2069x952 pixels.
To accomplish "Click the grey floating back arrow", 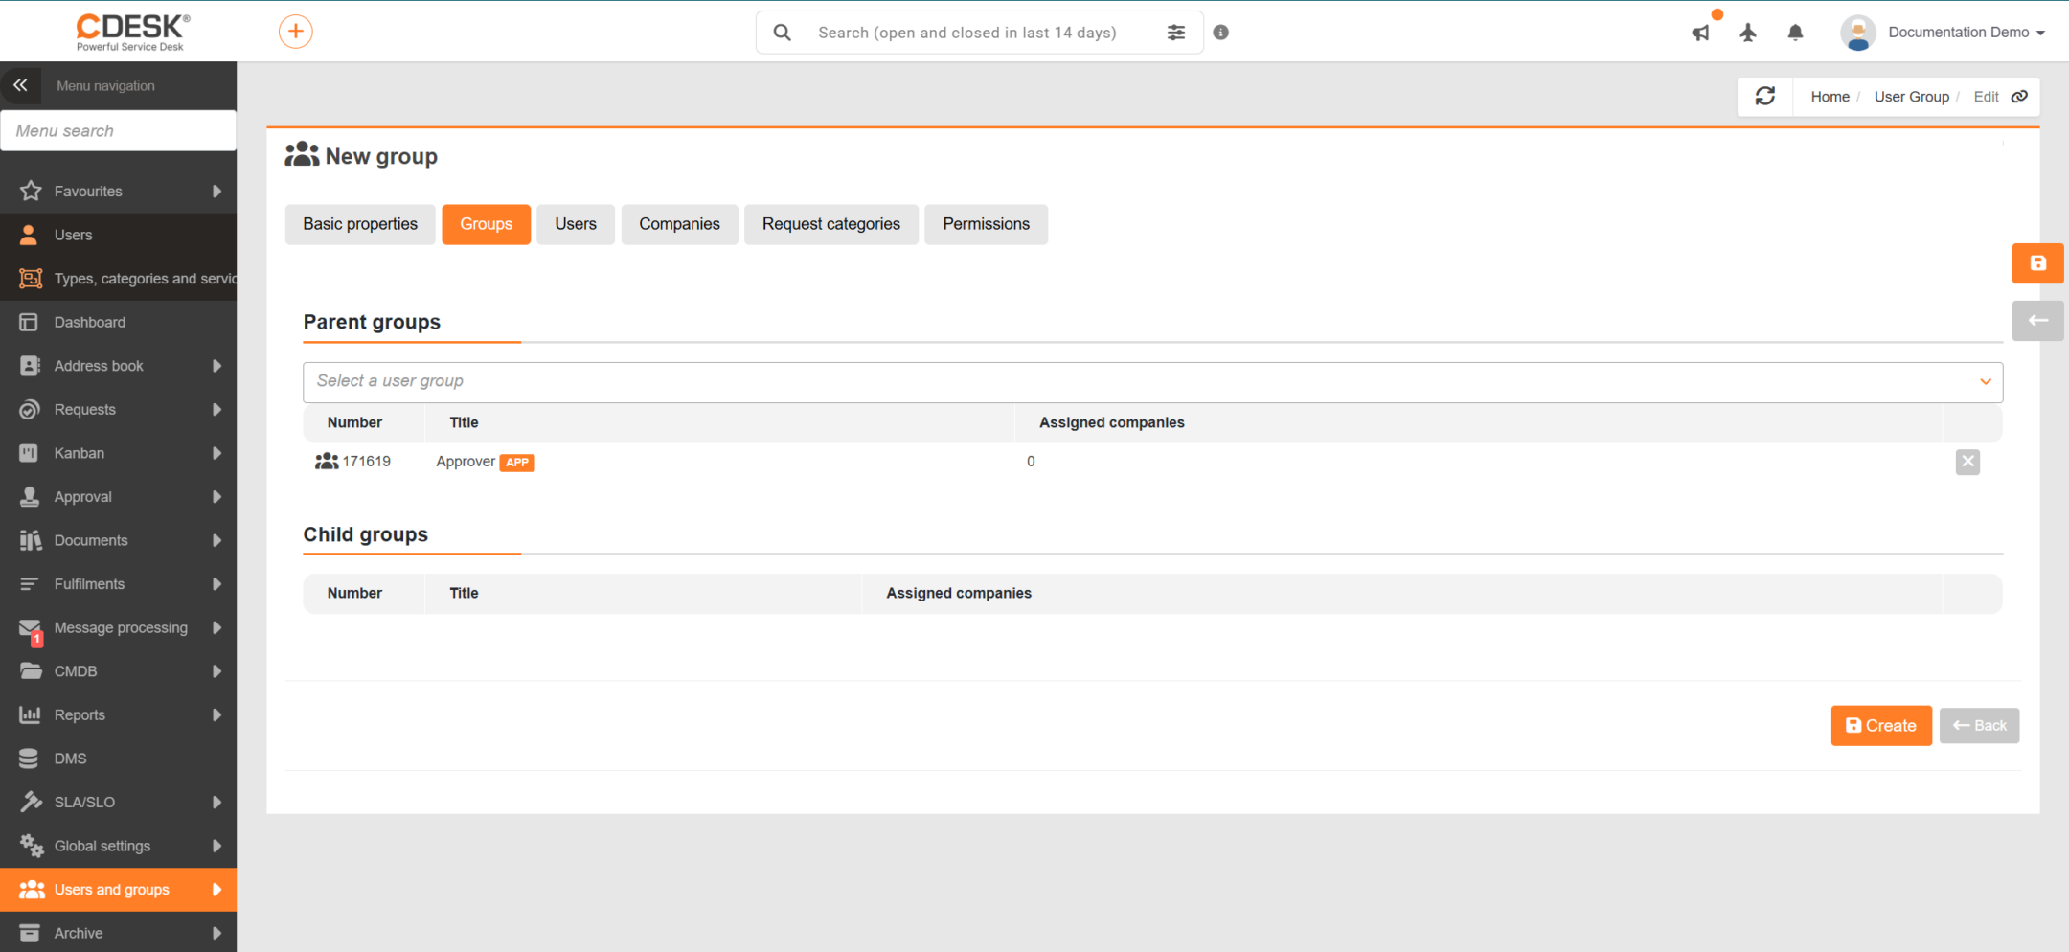I will tap(2037, 321).
